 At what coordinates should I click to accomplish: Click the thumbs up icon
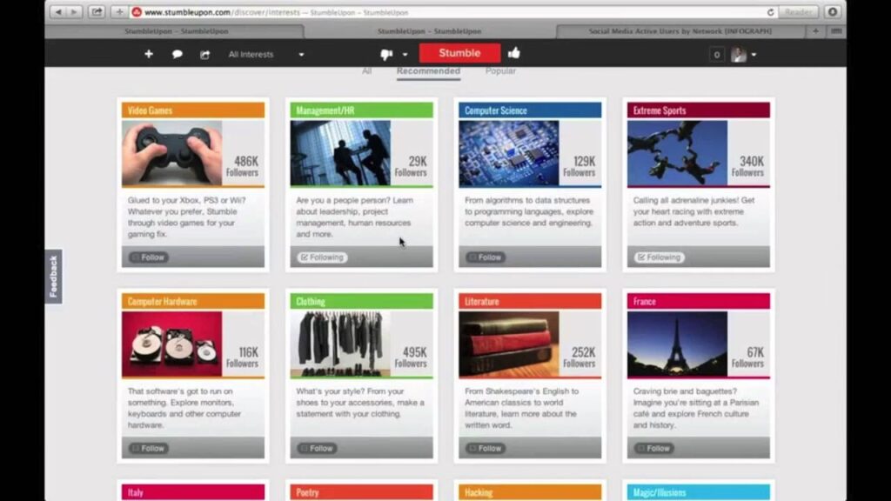pyautogui.click(x=514, y=53)
